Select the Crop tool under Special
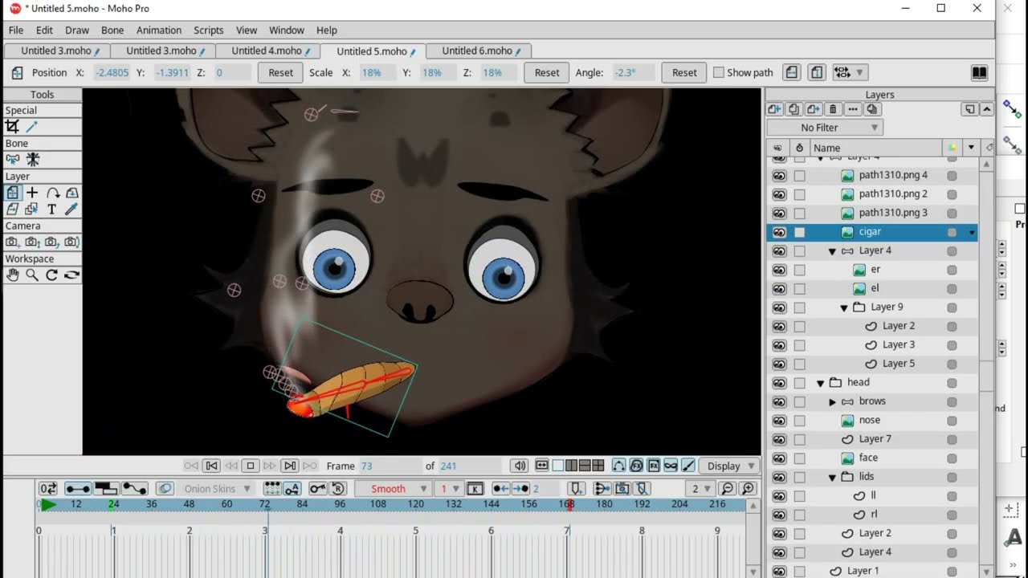This screenshot has height=578, width=1028. [13, 127]
